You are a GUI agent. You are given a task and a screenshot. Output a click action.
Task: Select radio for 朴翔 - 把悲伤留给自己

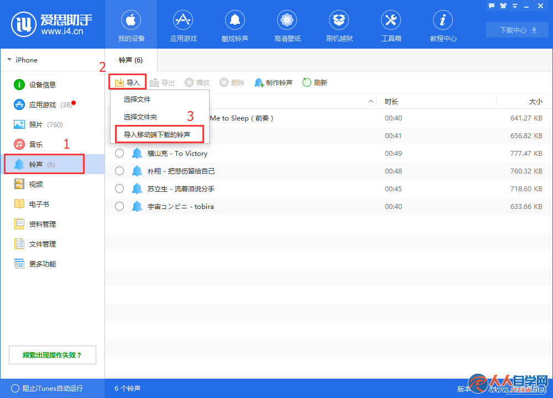(x=119, y=171)
